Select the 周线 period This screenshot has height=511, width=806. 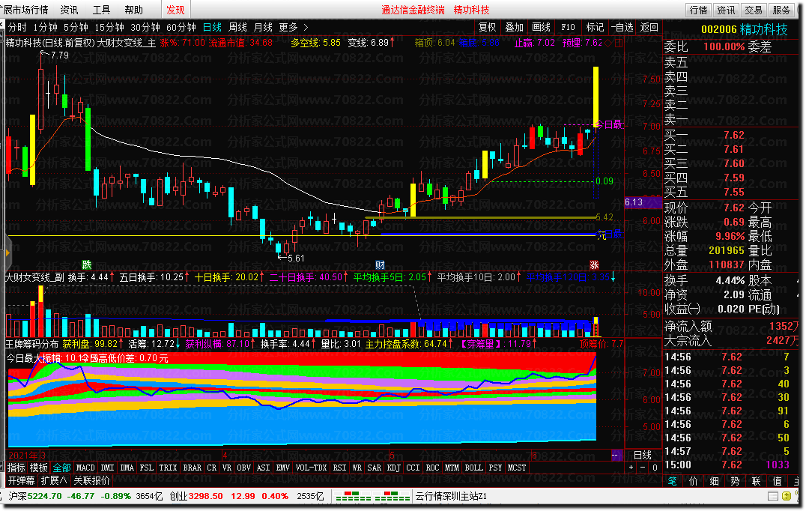[x=237, y=27]
